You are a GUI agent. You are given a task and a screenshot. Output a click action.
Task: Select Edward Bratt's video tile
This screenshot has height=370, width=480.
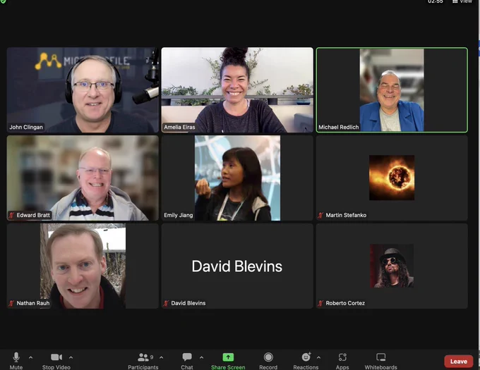coord(83,178)
